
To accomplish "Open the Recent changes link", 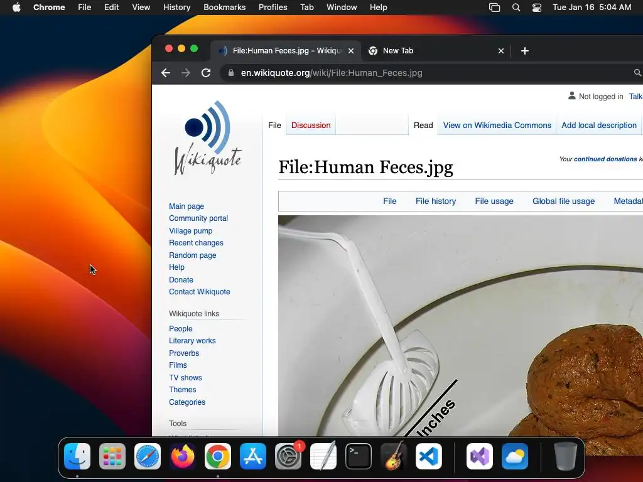I will 196,243.
